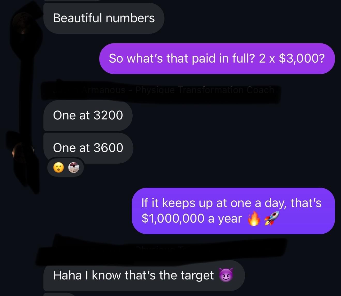This screenshot has height=296, width=341.
Task: Click the $3,000 amount in purple message
Action: coord(302,59)
